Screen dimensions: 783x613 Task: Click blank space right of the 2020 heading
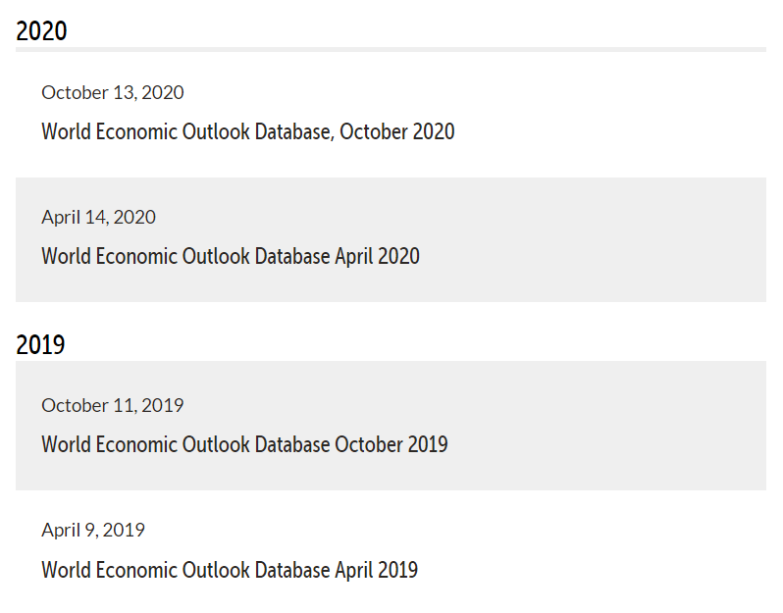(x=392, y=29)
